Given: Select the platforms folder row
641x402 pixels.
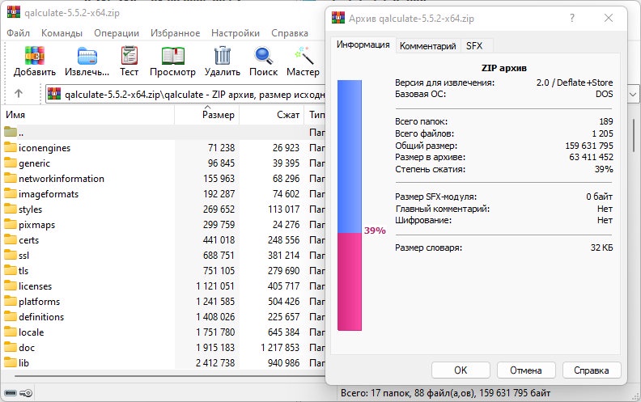Looking at the screenshot, I should (x=163, y=302).
